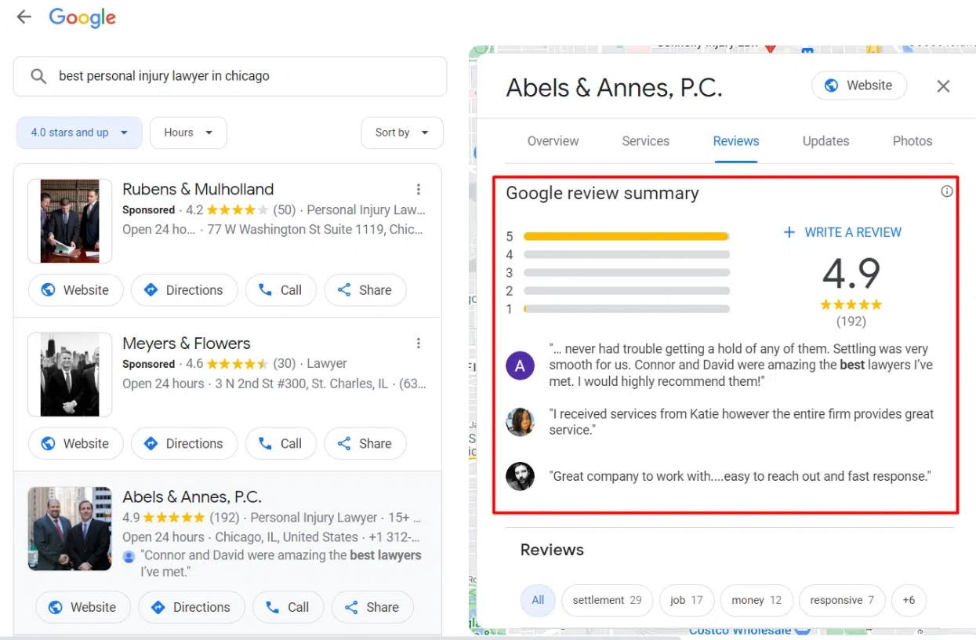The width and height of the screenshot is (976, 640).
Task: Expand the Sort by dropdown
Action: tap(401, 133)
